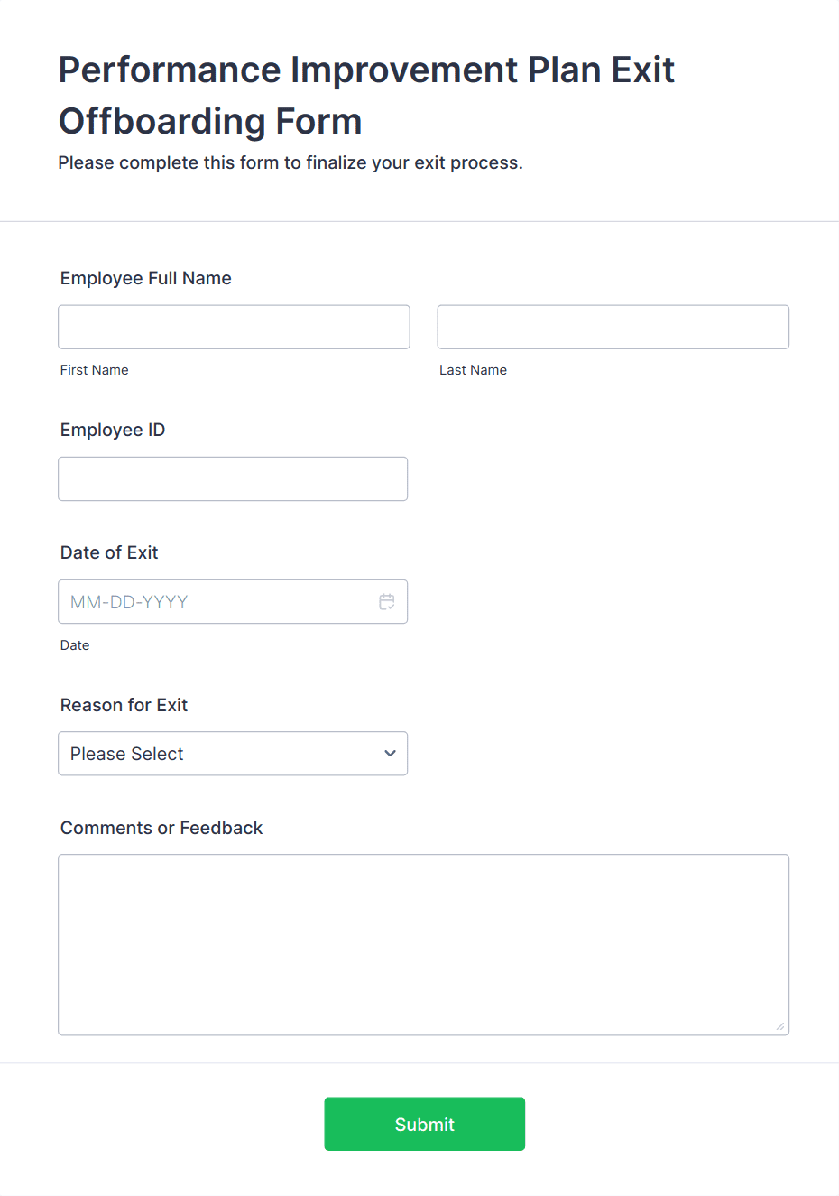
Task: Click the Date of Exit label
Action: click(109, 552)
